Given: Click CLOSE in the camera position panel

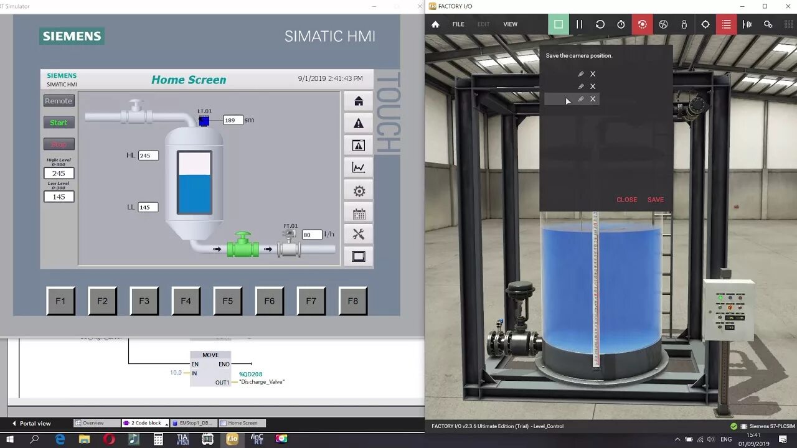Looking at the screenshot, I should pyautogui.click(x=626, y=200).
